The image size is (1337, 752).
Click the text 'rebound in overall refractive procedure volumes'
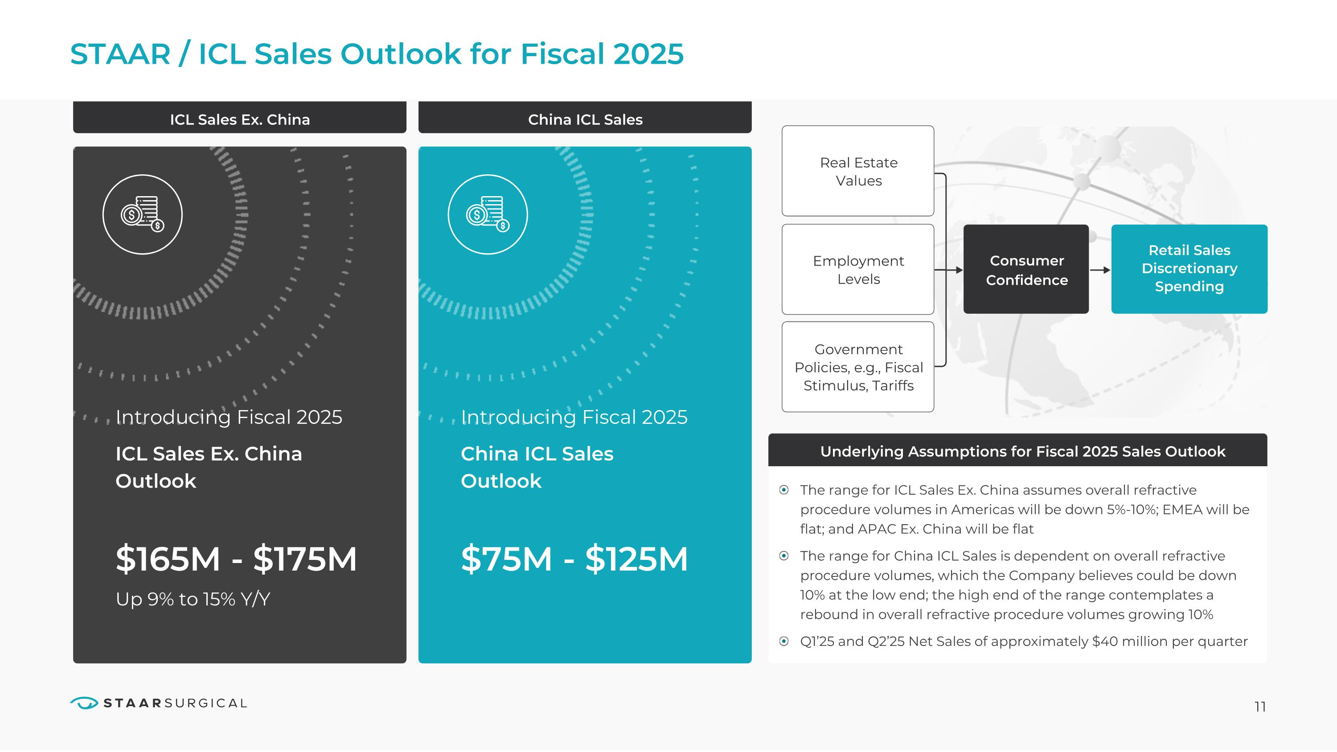tap(963, 614)
